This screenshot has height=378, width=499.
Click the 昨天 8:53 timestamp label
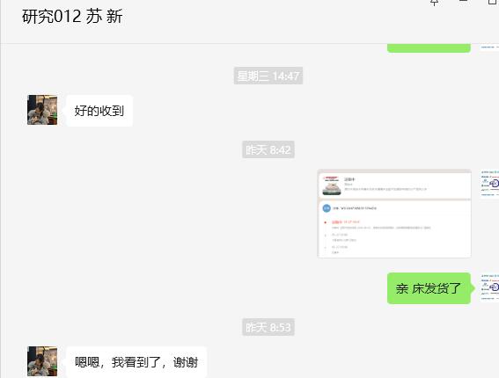coord(268,327)
